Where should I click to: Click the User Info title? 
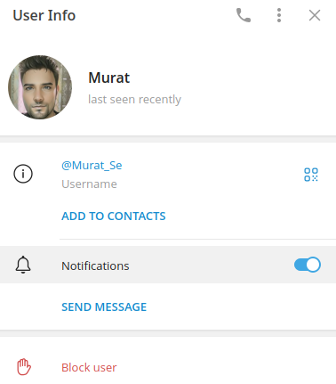(44, 15)
